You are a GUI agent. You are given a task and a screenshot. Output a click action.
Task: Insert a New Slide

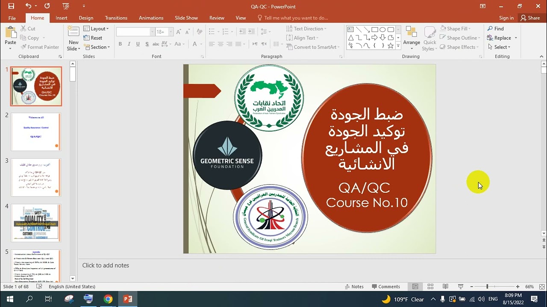tap(74, 38)
